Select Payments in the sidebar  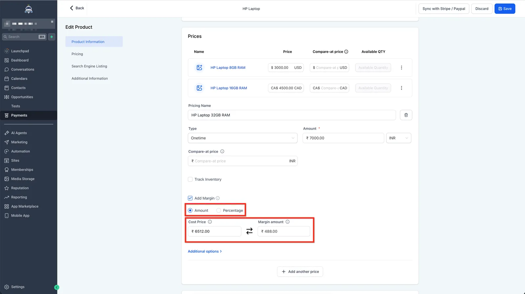(x=29, y=115)
